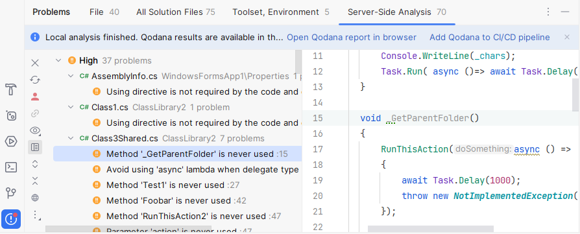Collapse the AssemblyInfo.cs node
Screen dimensions: 580x234
pyautogui.click(x=71, y=76)
